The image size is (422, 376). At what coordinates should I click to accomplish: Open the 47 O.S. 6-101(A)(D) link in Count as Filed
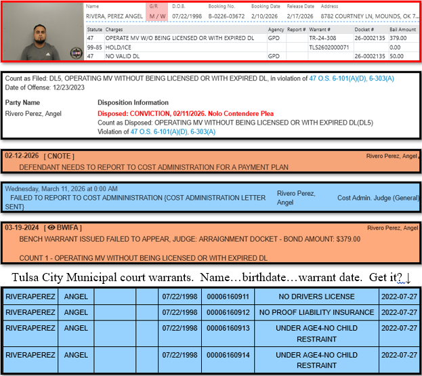[x=338, y=79]
